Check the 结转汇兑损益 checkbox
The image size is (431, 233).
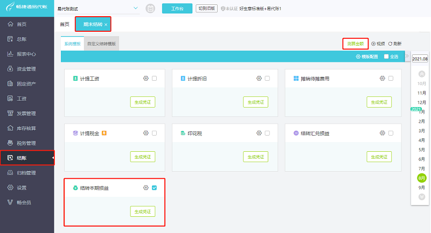(391, 133)
